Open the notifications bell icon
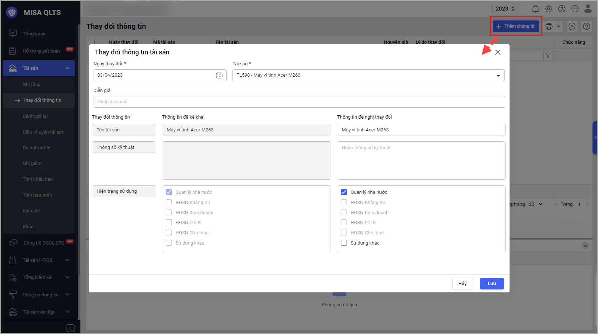598x334 pixels. coord(535,9)
